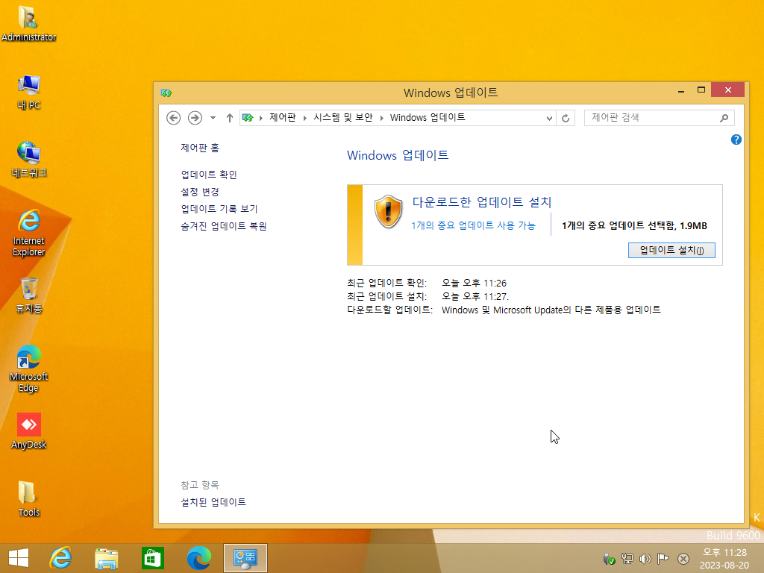The image size is (764, 573).
Task: Open the Windows Store taskbar icon
Action: (152, 558)
